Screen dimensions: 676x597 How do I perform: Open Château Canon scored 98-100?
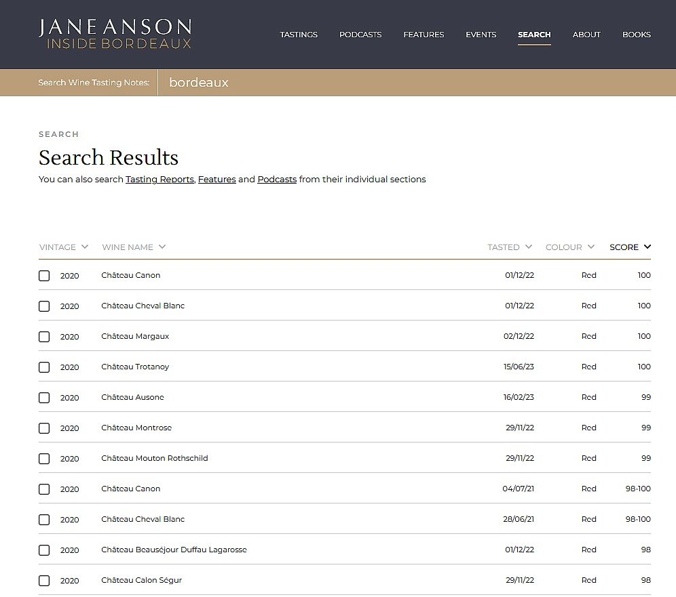pos(130,489)
